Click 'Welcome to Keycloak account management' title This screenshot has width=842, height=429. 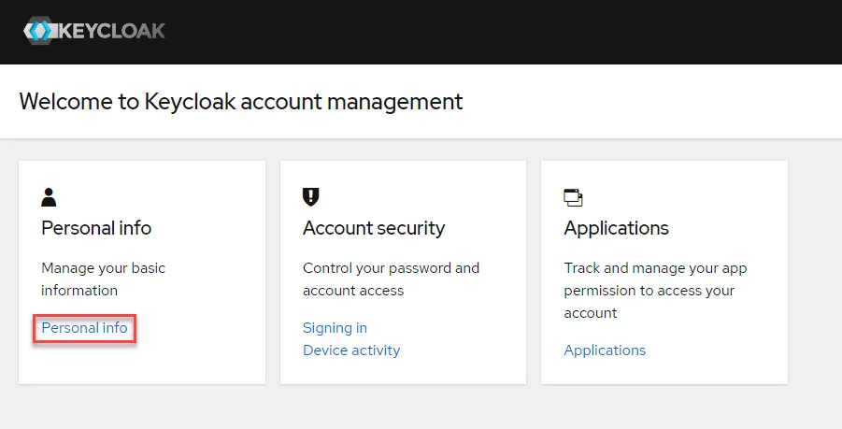tap(241, 102)
